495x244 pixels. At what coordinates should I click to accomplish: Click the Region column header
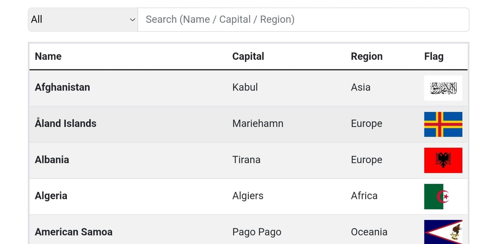366,56
